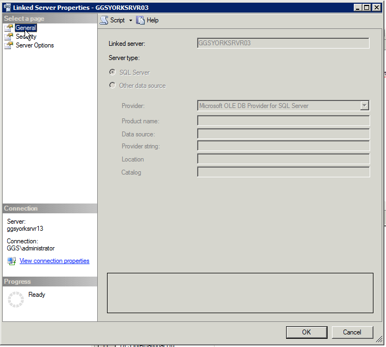This screenshot has width=386, height=347.
Task: Click the connection properties icon
Action: pyautogui.click(x=11, y=261)
